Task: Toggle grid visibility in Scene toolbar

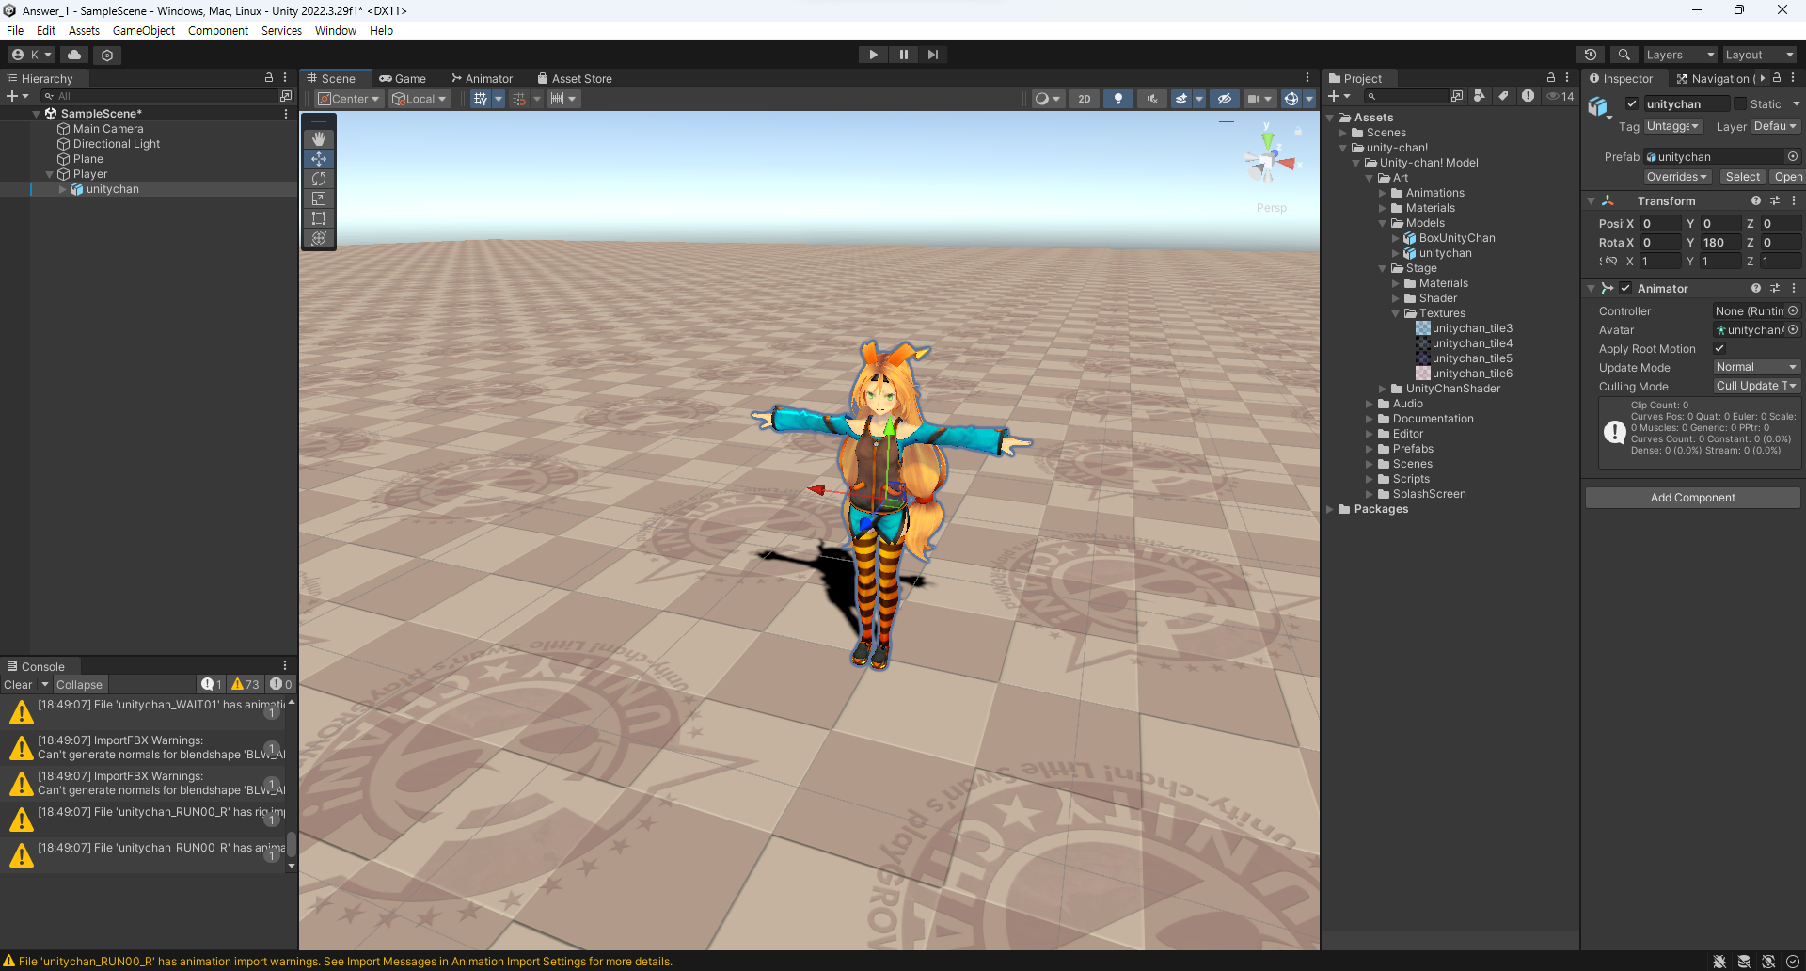Action: pos(481,99)
